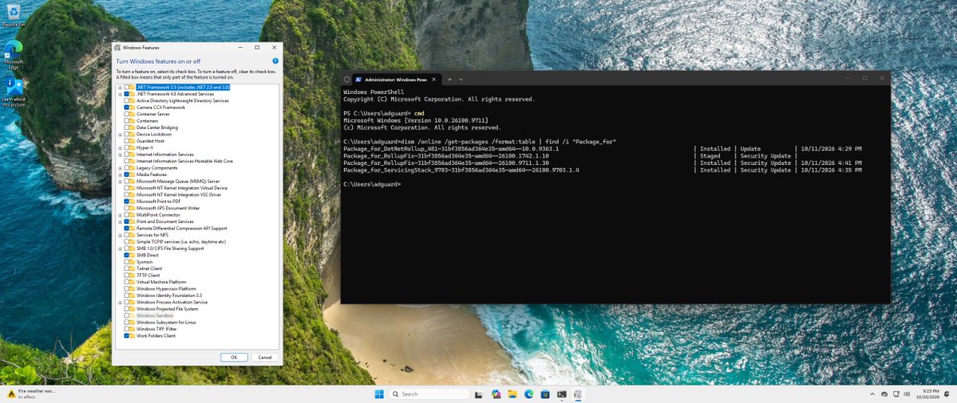The height and width of the screenshot is (403, 957).
Task: Click the display/cast tray icon
Action: [x=896, y=394]
